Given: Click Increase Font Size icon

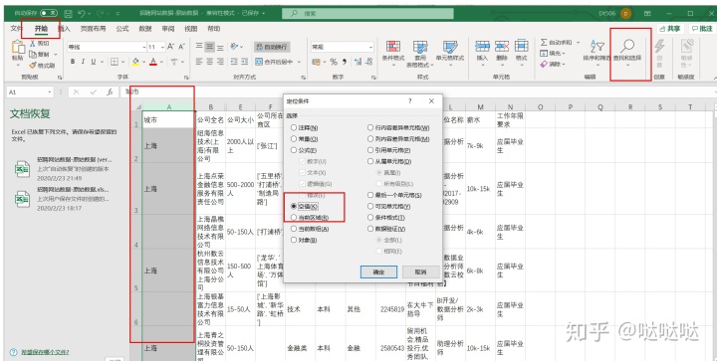Looking at the screenshot, I should (171, 47).
